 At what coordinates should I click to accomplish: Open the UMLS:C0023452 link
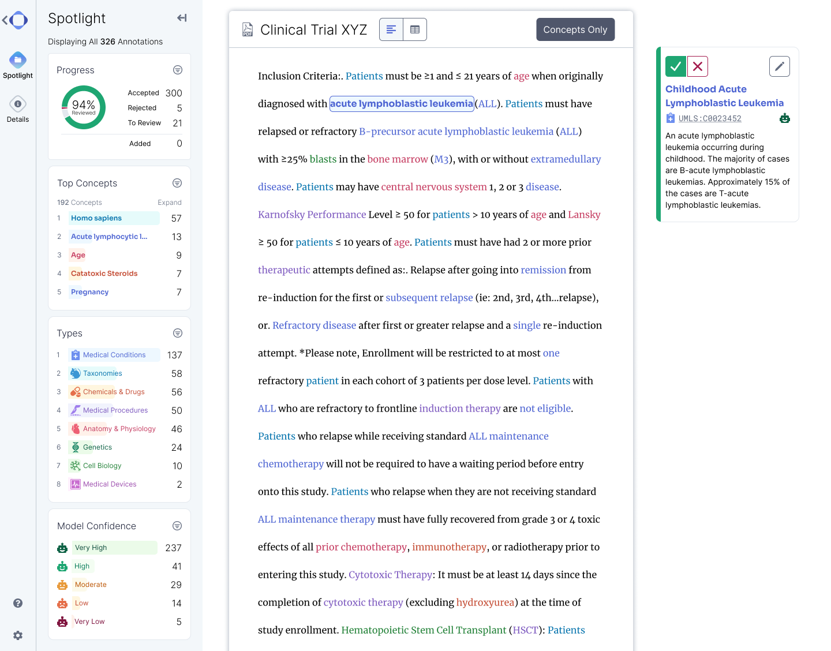710,118
